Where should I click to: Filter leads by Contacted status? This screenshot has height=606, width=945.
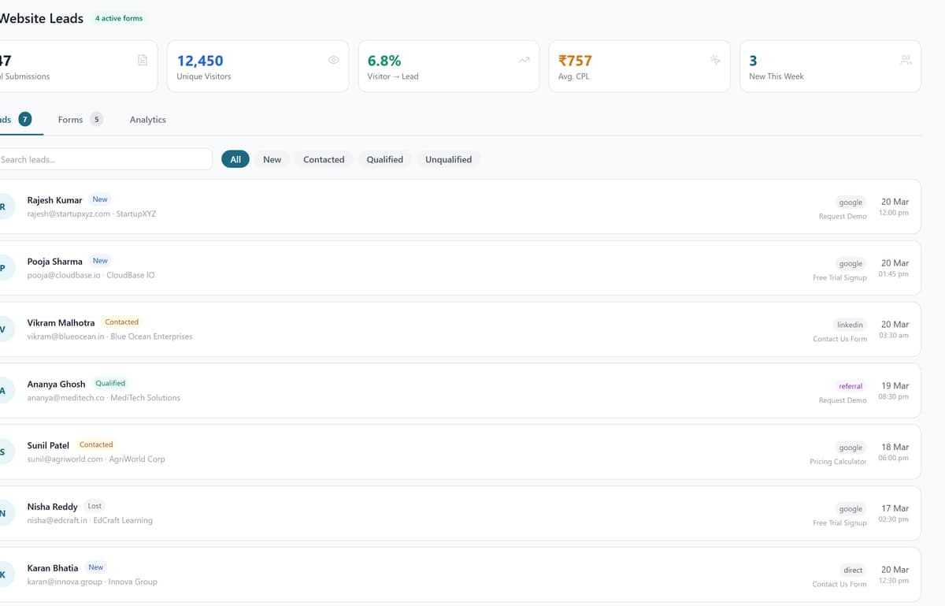pyautogui.click(x=324, y=159)
